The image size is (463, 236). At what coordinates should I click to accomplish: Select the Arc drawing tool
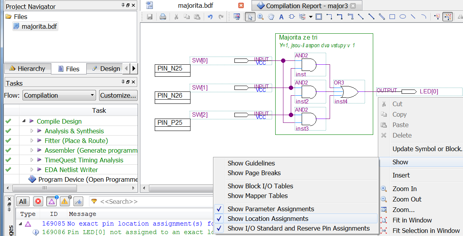pyautogui.click(x=423, y=17)
